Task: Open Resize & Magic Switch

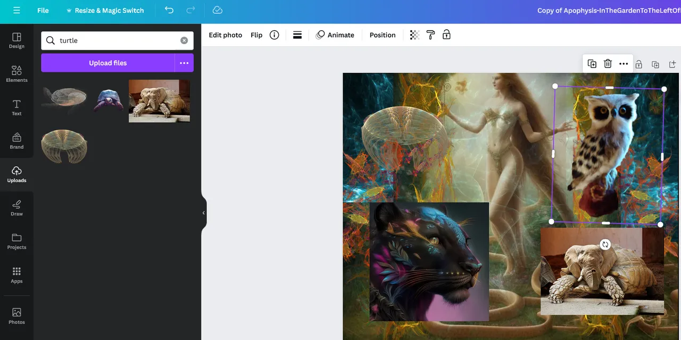Action: tap(105, 11)
